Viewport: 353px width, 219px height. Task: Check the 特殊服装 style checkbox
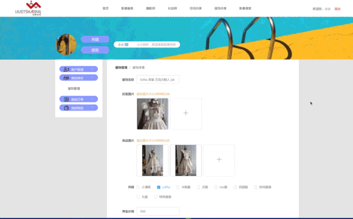point(156,197)
